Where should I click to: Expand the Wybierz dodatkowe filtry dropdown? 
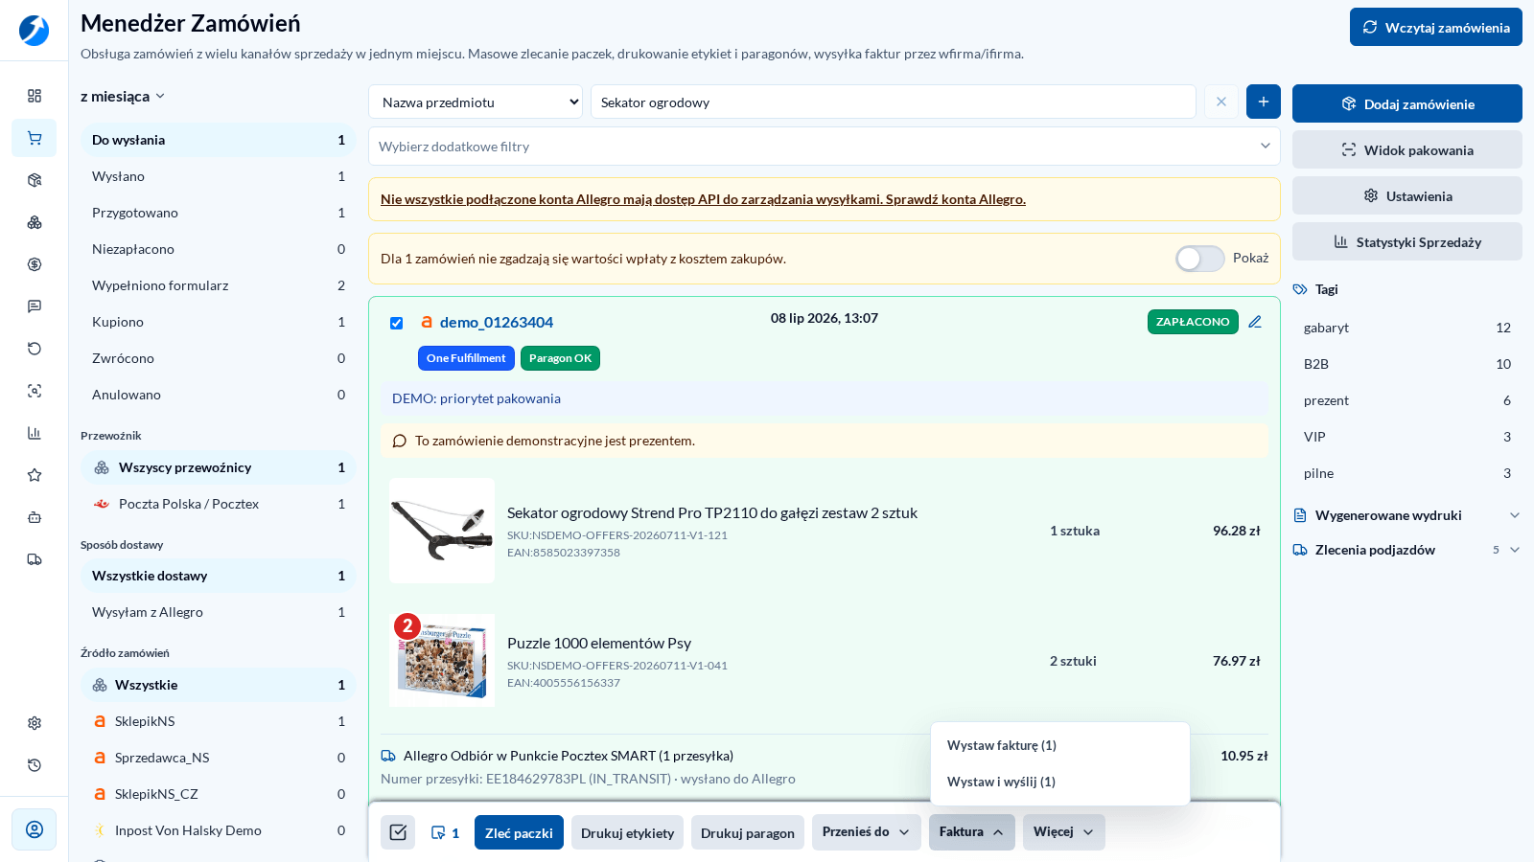click(x=825, y=146)
